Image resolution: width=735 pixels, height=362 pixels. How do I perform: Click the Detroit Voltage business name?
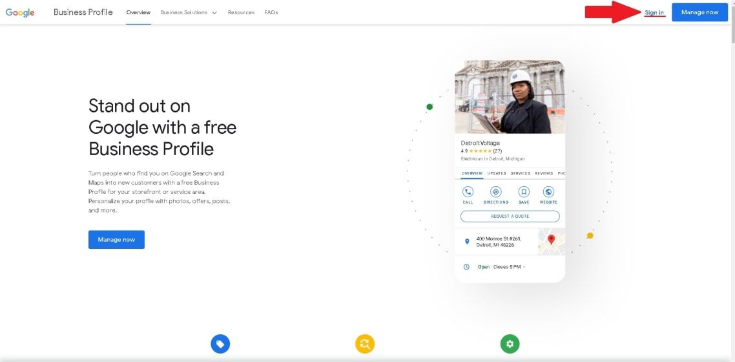coord(481,143)
